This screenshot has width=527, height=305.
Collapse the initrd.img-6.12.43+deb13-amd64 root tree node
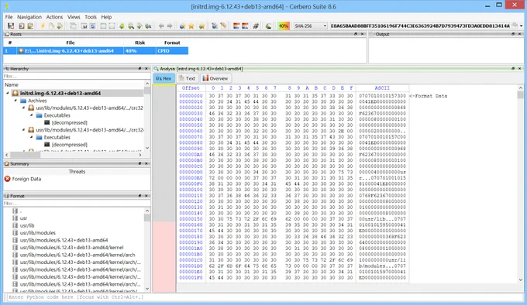8,93
